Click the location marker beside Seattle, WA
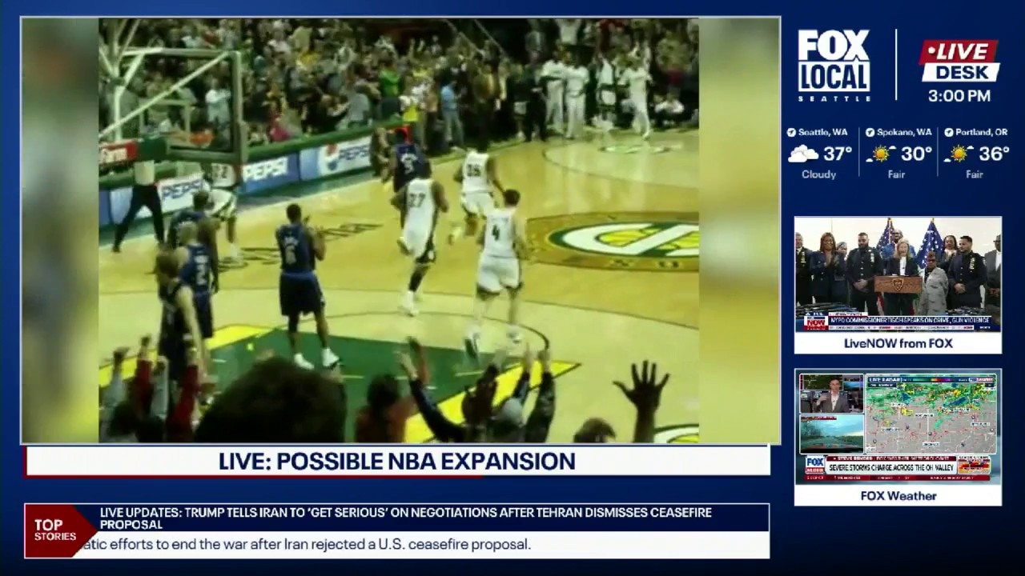Screen dimensions: 1025x576 (x=791, y=133)
